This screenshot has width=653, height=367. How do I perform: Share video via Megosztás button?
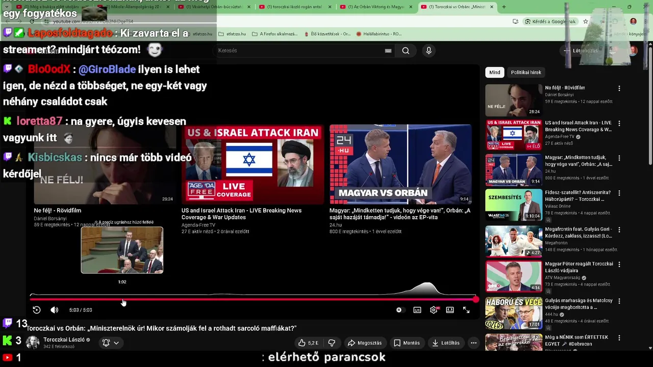coord(364,343)
